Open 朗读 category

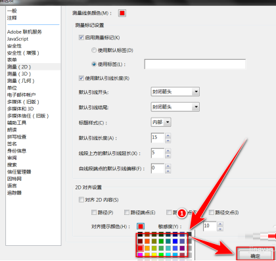point(12,130)
